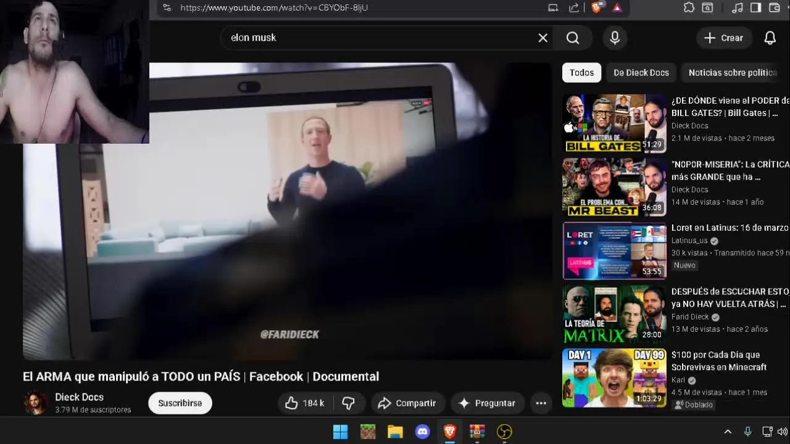The image size is (790, 444).
Task: Open 'NOPOR-MISERIA: La CRÍTICA más GRANDE' title
Action: click(730, 171)
